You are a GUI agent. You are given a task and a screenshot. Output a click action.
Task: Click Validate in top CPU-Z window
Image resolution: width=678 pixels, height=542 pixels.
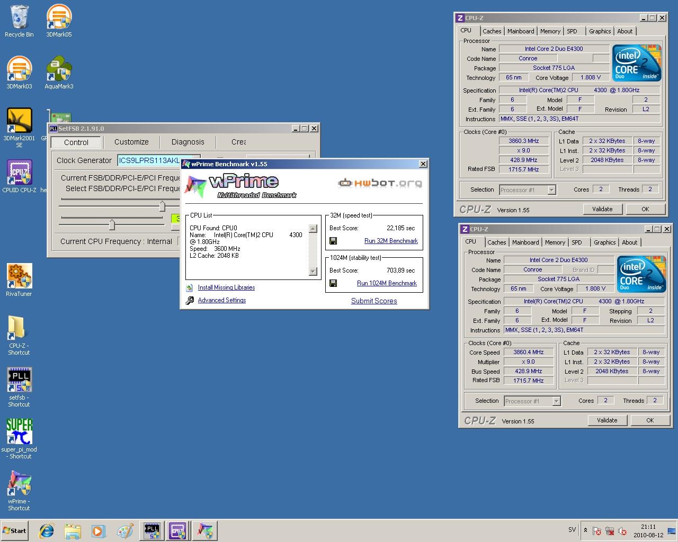[x=602, y=209]
